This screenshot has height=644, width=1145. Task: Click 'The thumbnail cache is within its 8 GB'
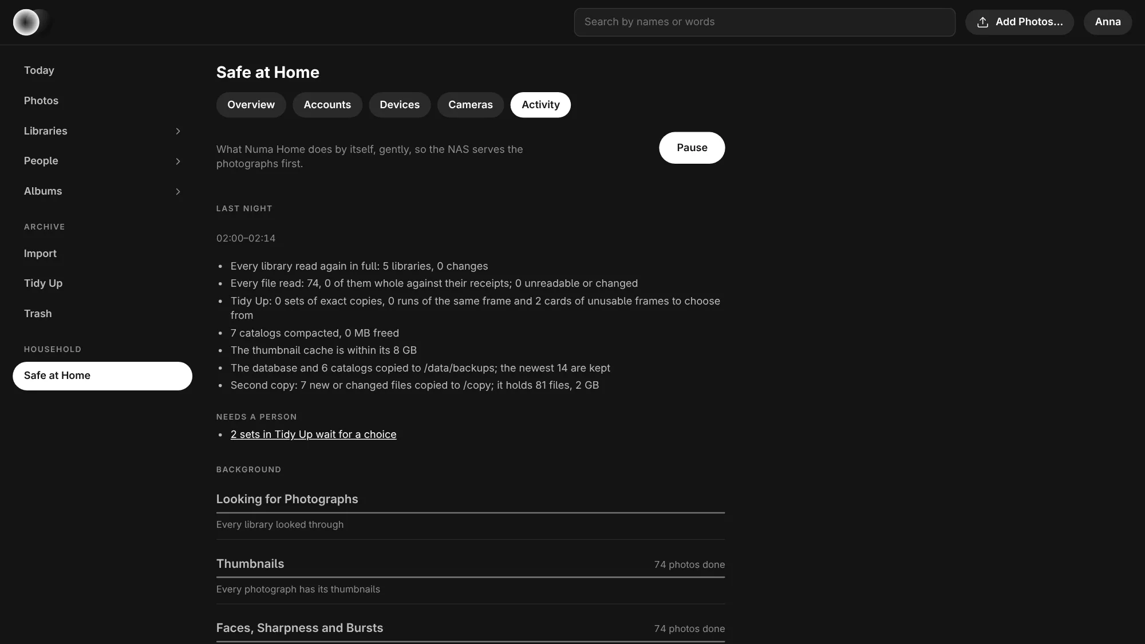coord(323,350)
